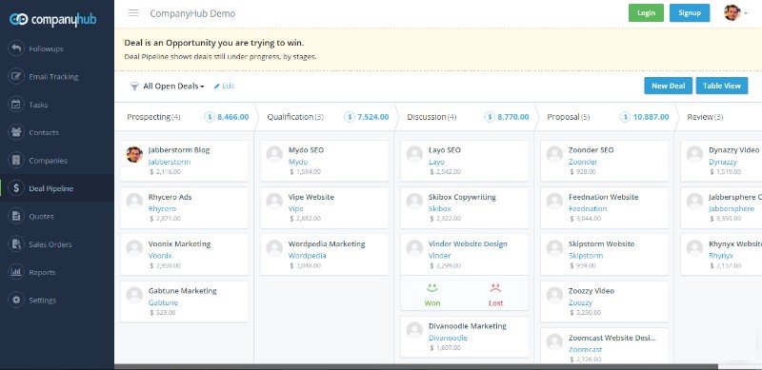Viewport: 762px width, 370px height.
Task: Click the Quotes document icon
Action: point(16,216)
